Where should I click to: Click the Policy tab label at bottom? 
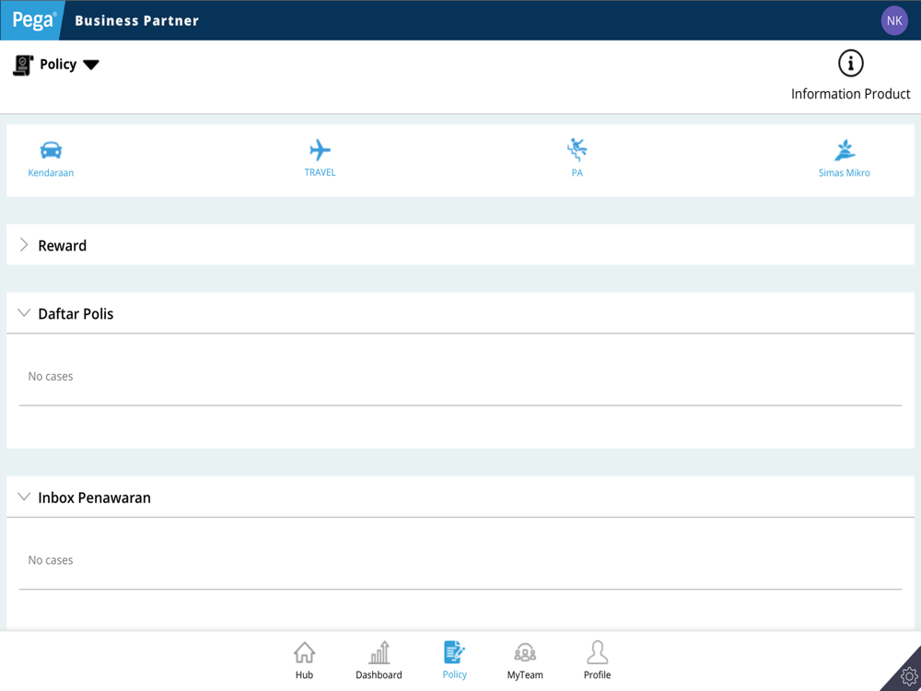click(455, 674)
